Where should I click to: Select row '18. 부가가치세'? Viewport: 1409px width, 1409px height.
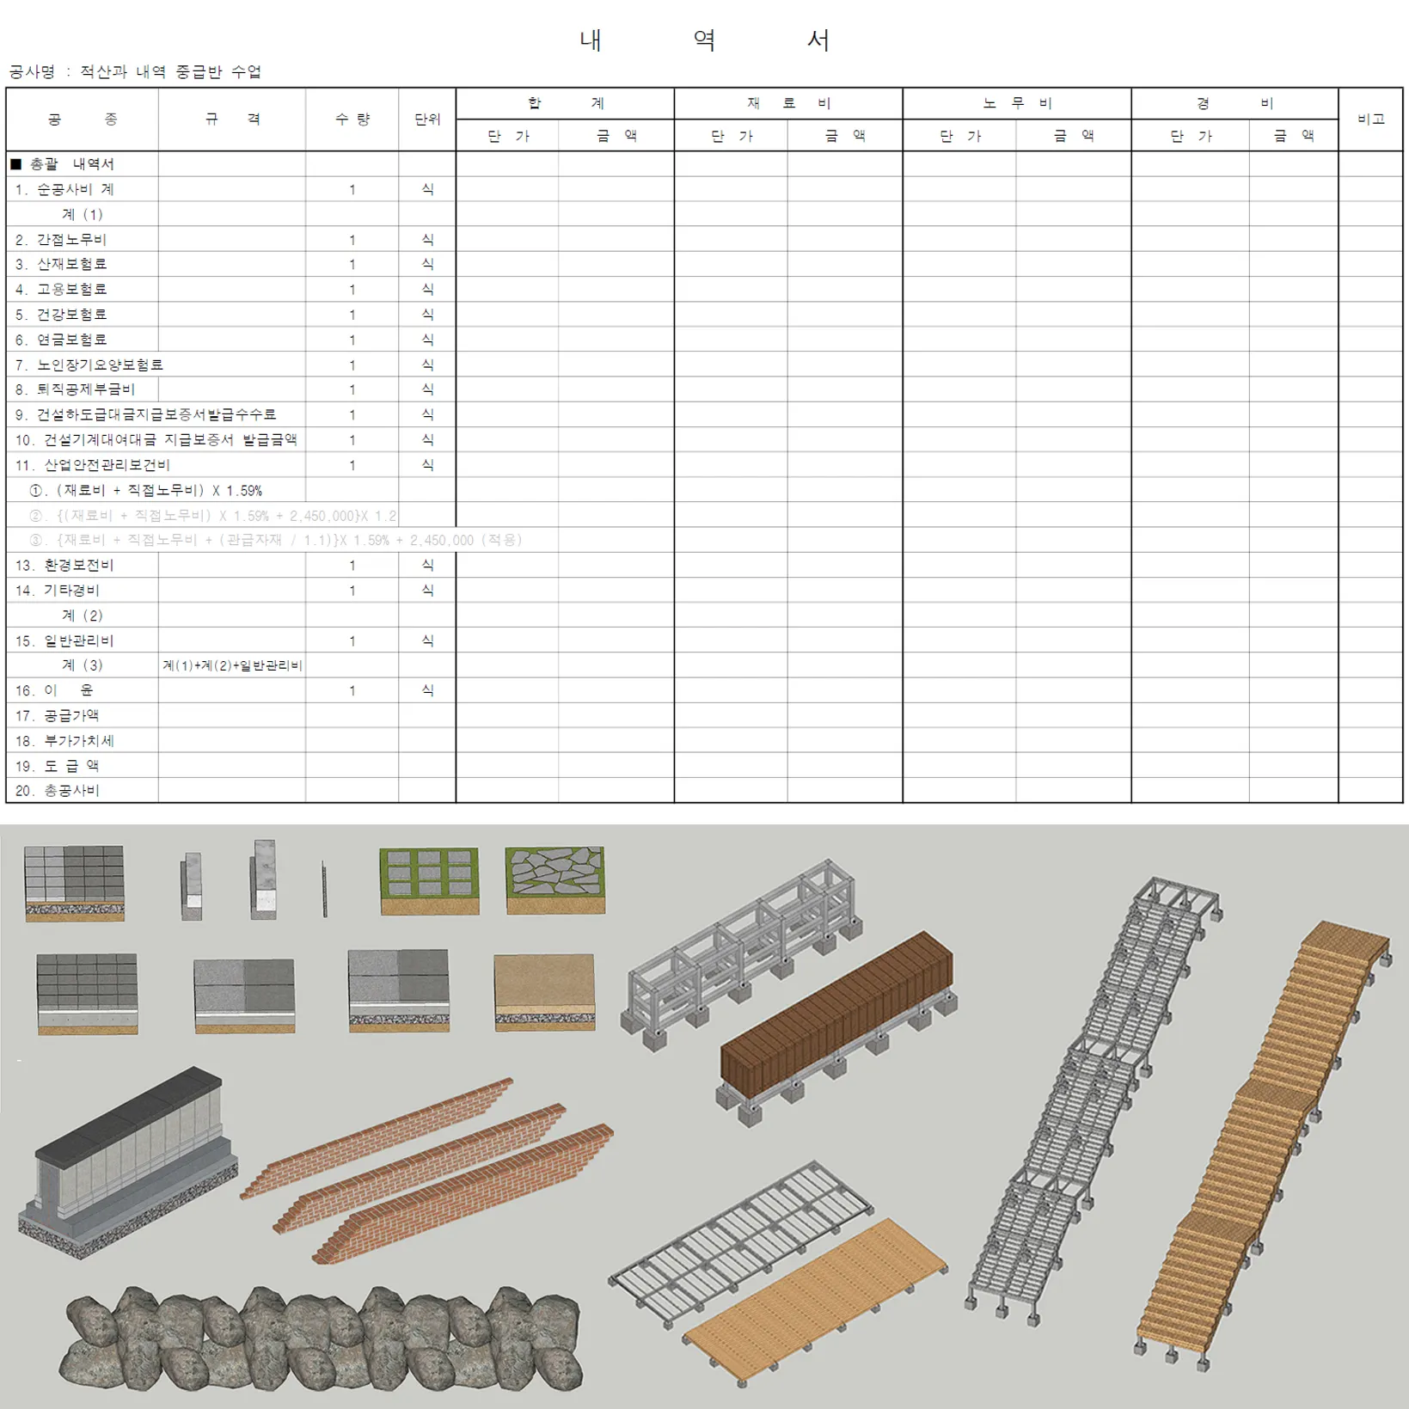(704, 740)
